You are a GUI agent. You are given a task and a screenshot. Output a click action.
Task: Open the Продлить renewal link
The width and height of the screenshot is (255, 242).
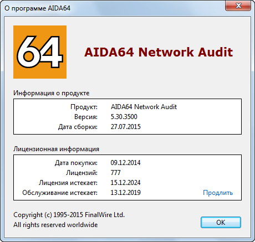(x=218, y=193)
